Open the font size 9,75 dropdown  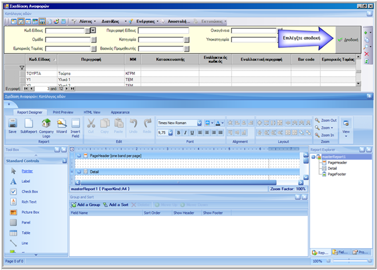(170, 132)
